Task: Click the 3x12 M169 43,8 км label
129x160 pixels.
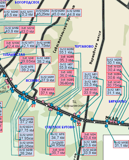Action: 12,30
